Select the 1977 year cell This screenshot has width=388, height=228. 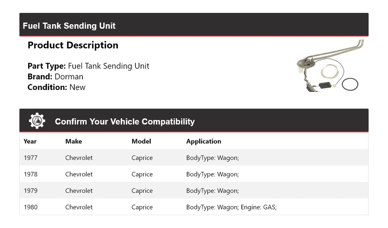click(x=30, y=158)
